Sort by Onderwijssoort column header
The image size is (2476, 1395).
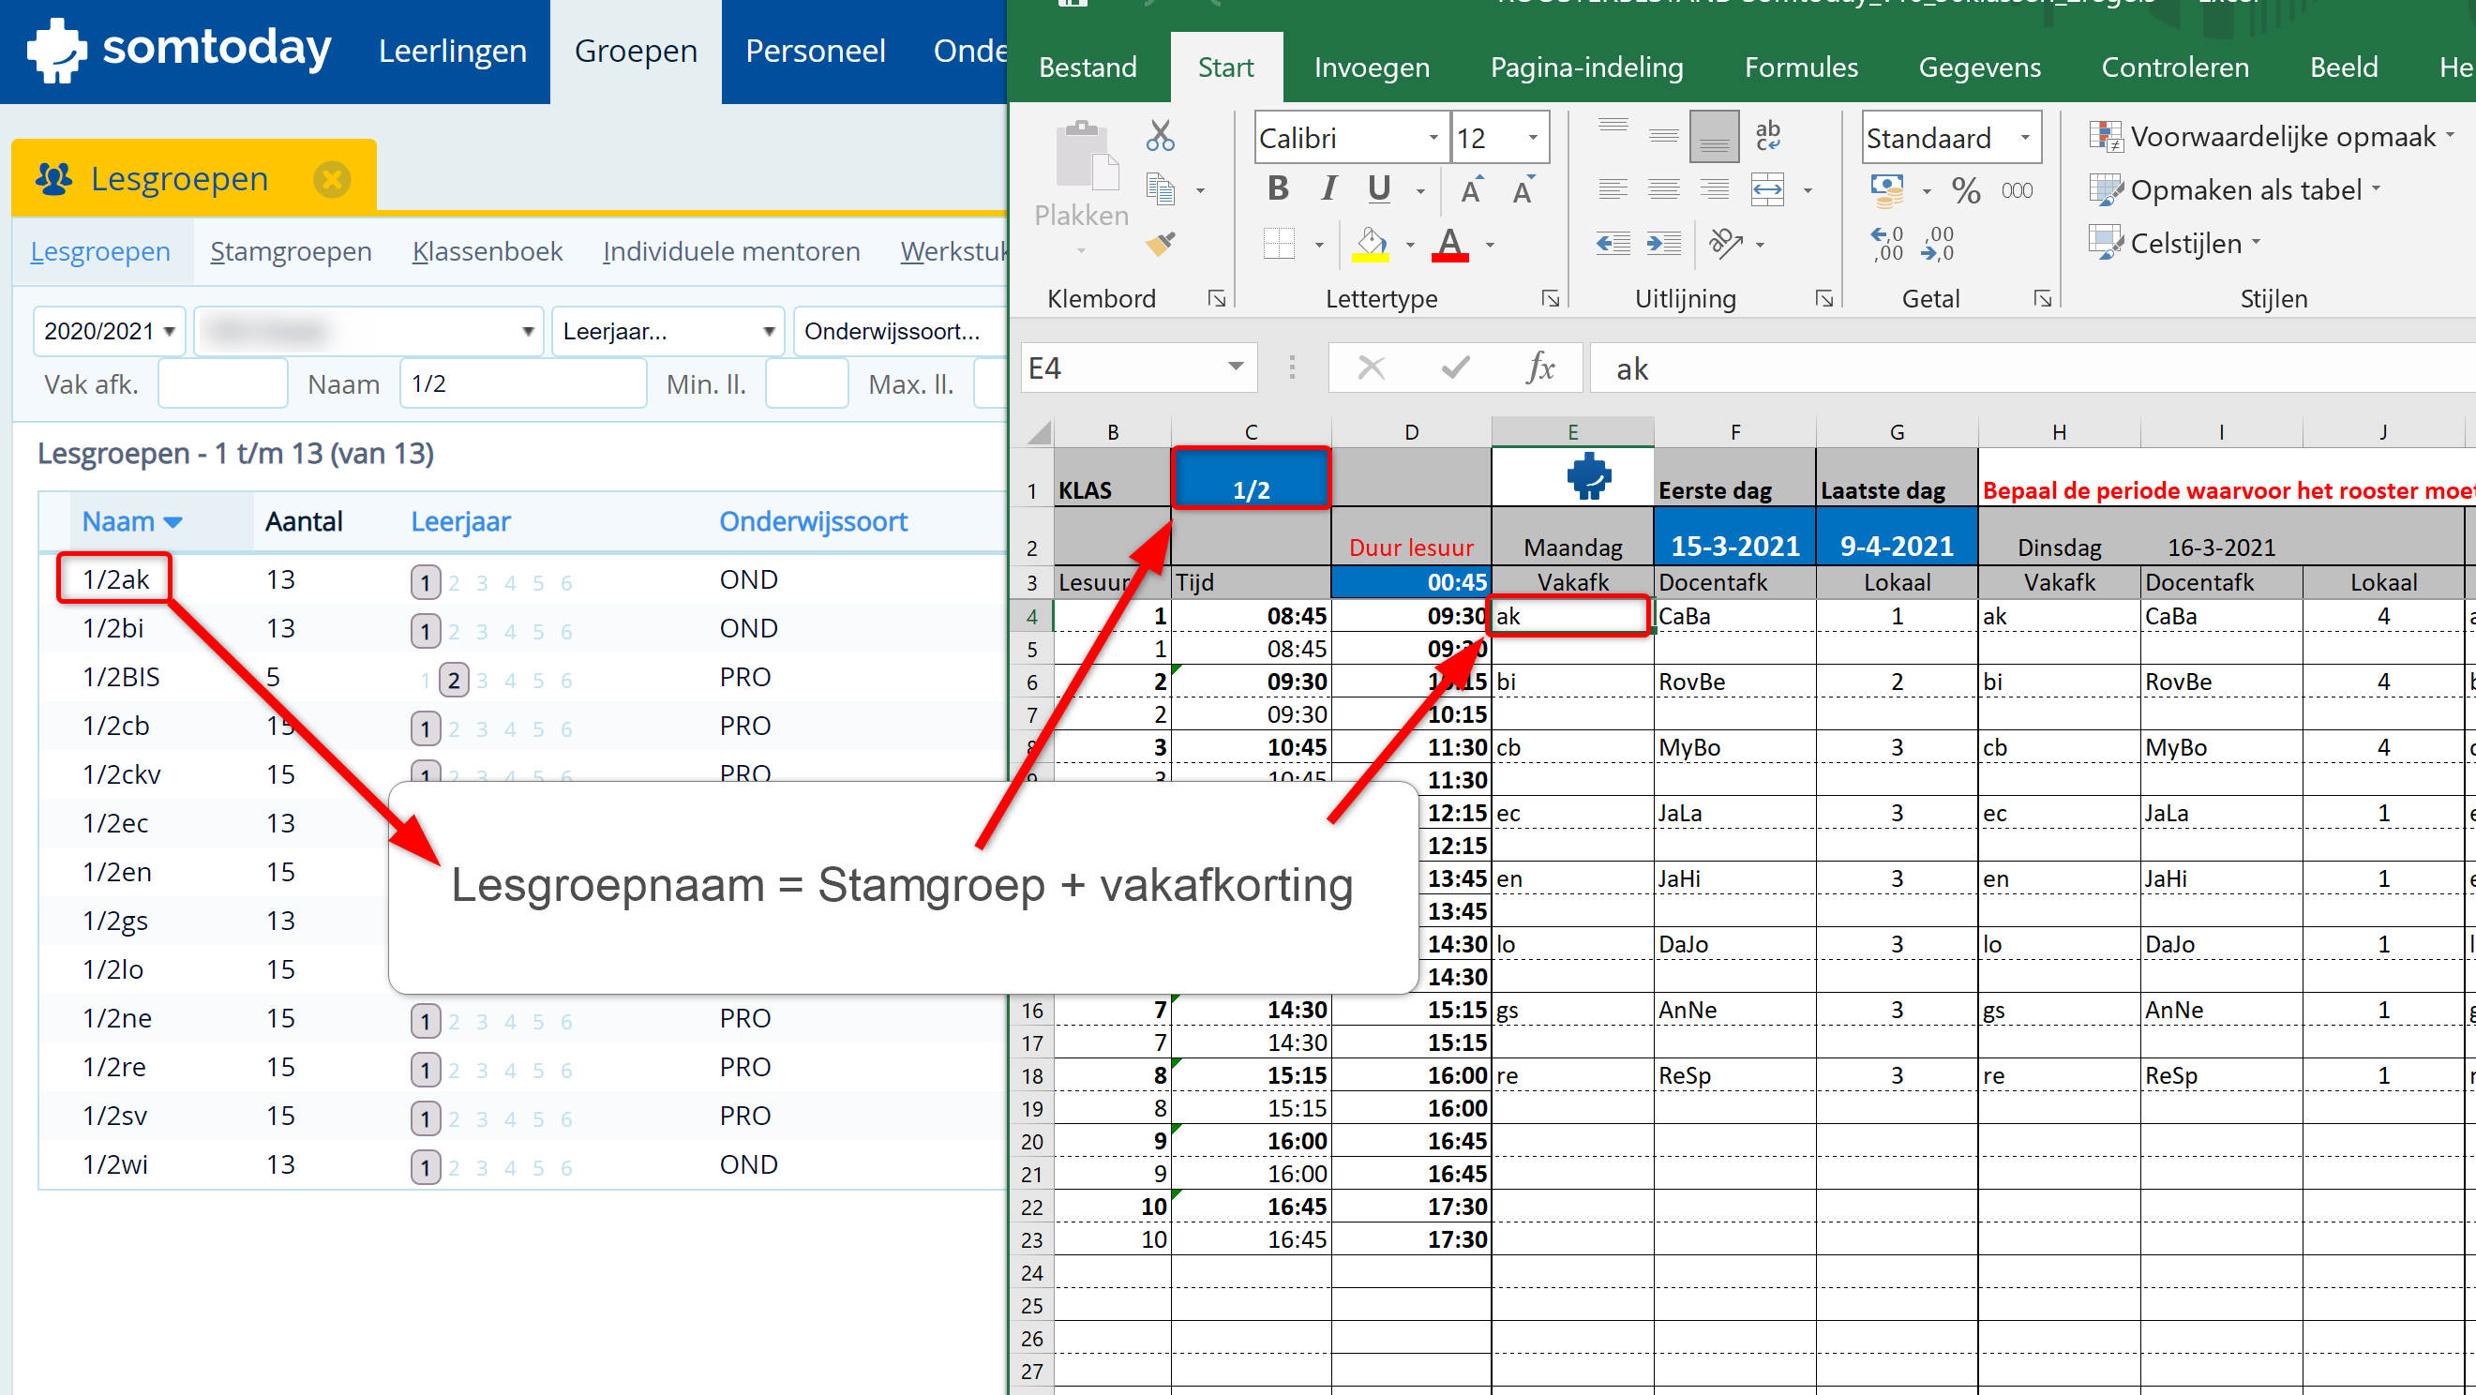click(813, 521)
